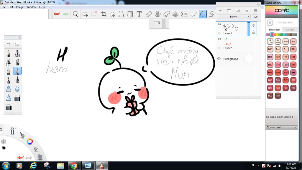
Task: Click the green Redo arrow in top toolbar
Action: click(x=66, y=14)
